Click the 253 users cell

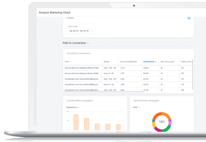coord(182,90)
